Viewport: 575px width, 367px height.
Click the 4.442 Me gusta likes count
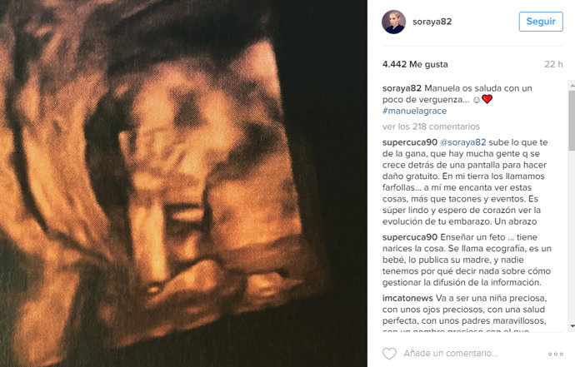pyautogui.click(x=415, y=64)
